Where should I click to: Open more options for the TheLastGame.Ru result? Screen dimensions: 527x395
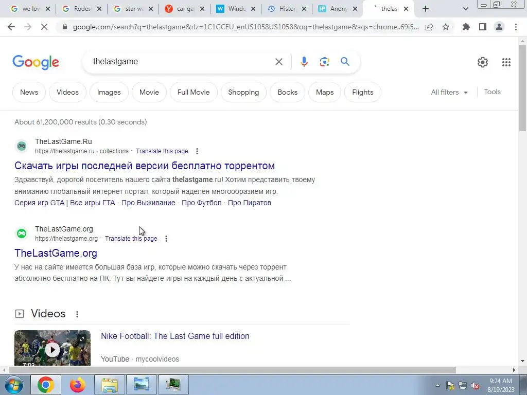197,151
